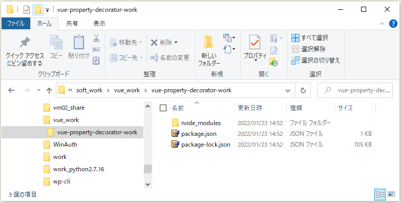This screenshot has width=401, height=203.
Task: Click Select none (選択解除)
Action: (309, 49)
